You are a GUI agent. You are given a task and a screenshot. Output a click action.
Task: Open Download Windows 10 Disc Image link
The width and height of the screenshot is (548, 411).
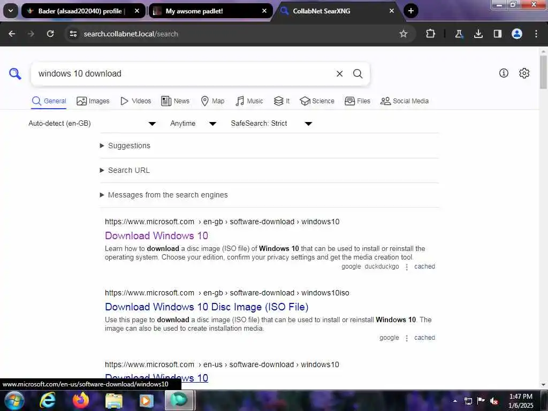[x=207, y=307]
